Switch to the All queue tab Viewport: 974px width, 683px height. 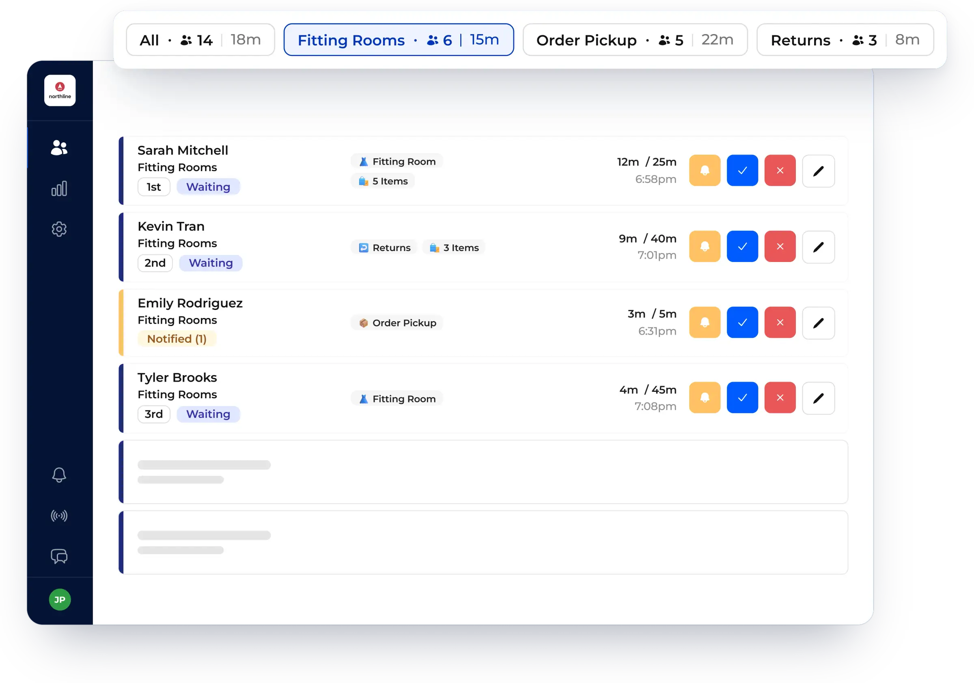coord(200,40)
